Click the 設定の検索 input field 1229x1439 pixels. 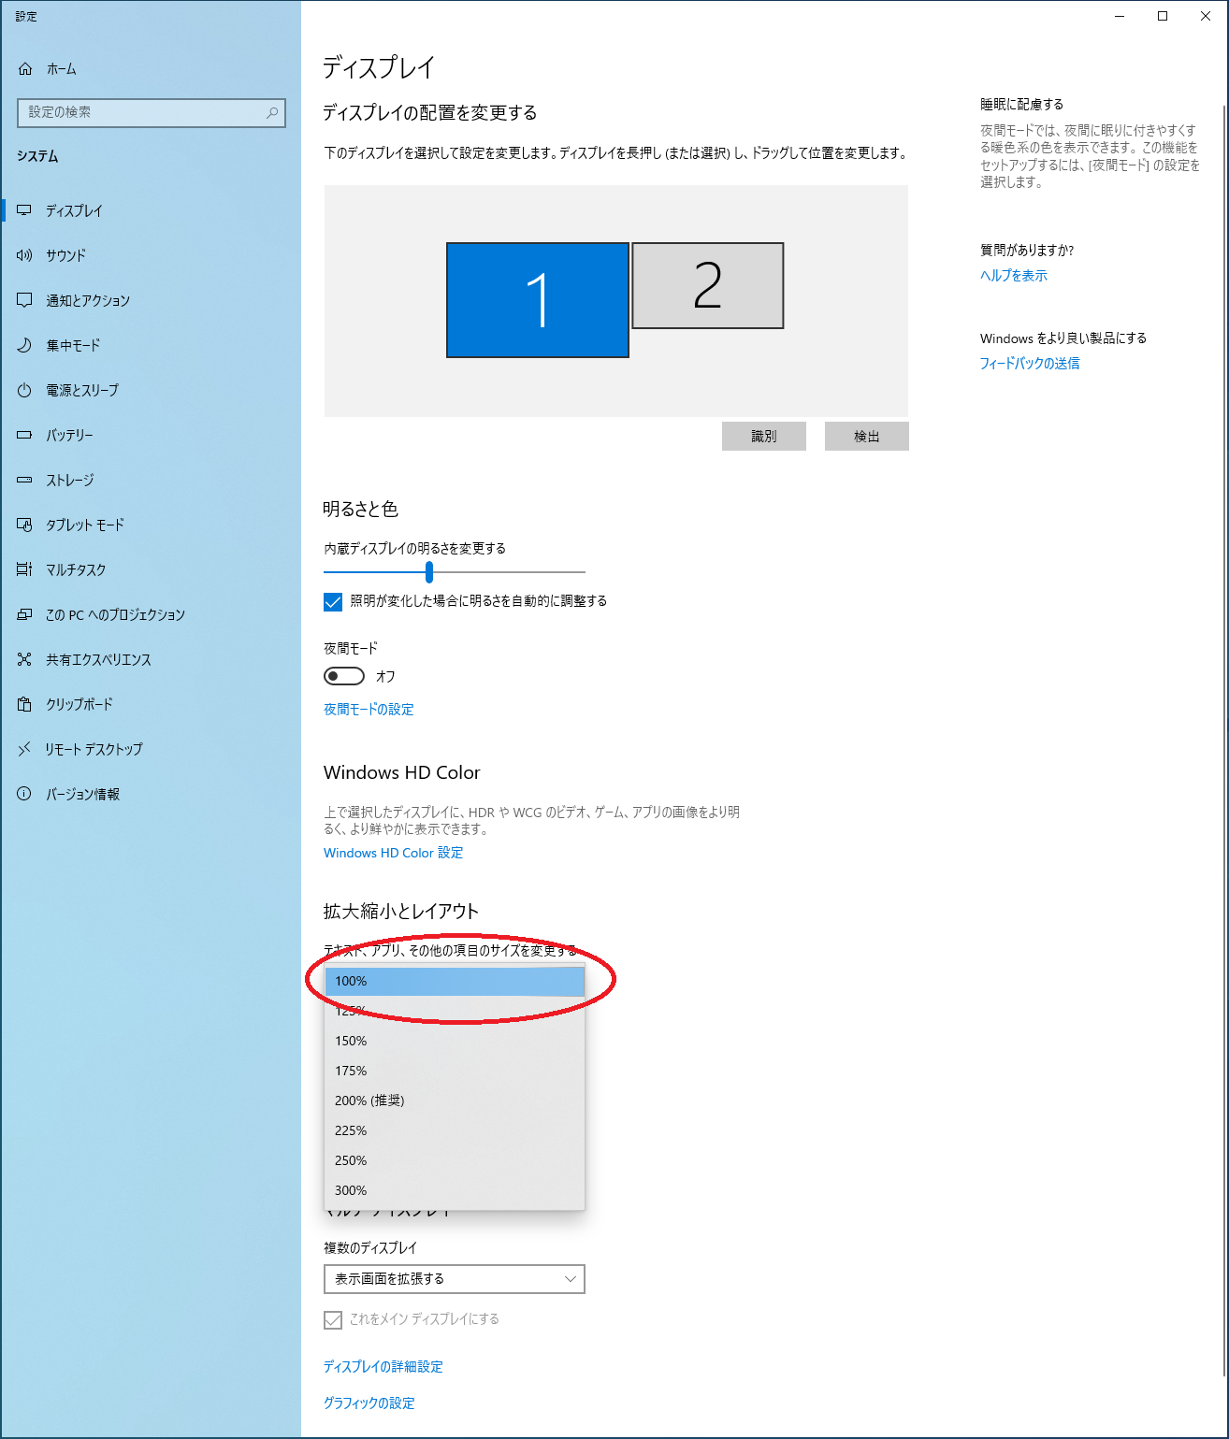tap(152, 112)
